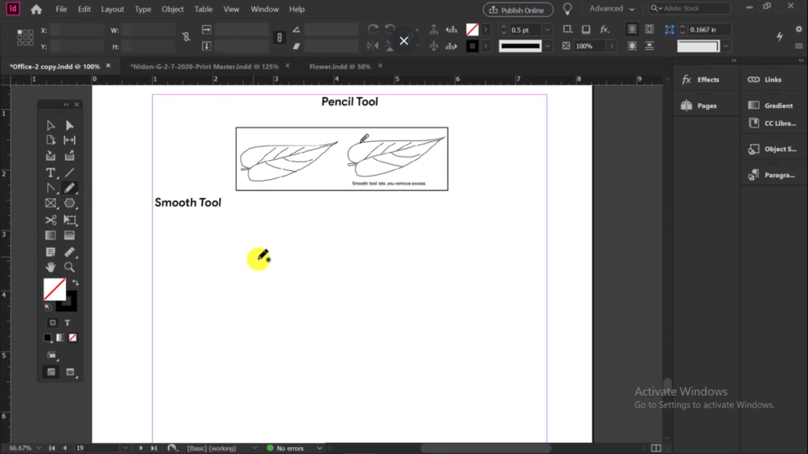Select the Type tool
This screenshot has width=808, height=454.
[50, 173]
